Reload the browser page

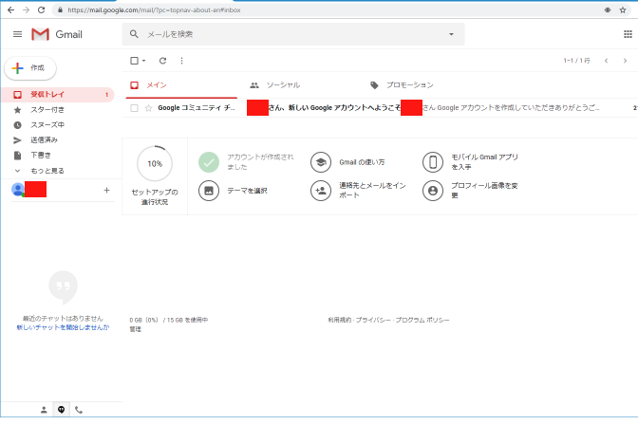[41, 10]
